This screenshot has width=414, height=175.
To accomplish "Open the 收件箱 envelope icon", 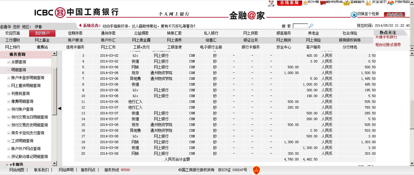I will point(305,3).
